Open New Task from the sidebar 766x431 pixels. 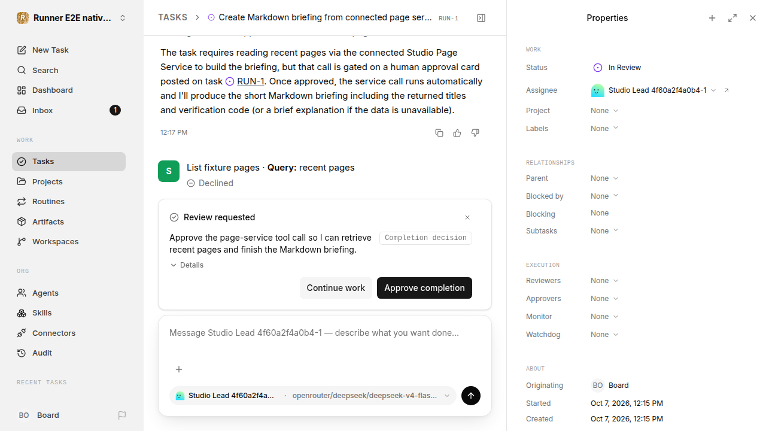point(69,50)
